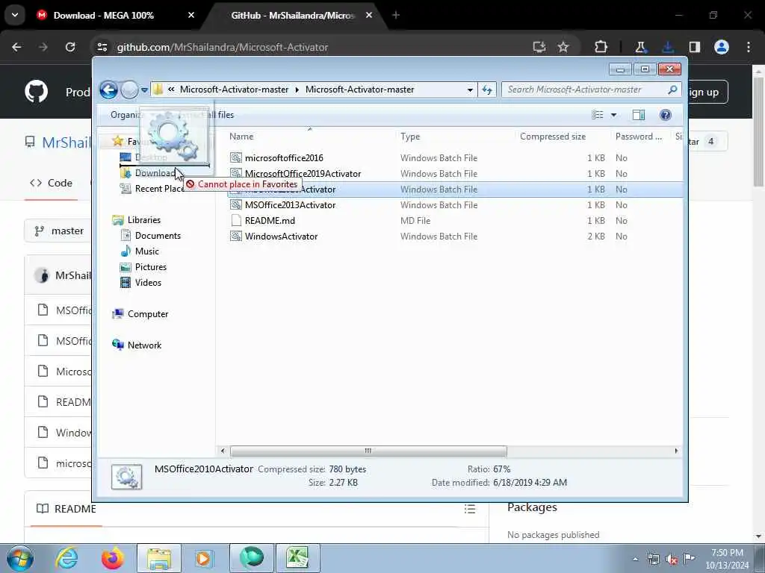Select the MSOffice2013Activator file
Screen dimensions: 765x573
(291, 205)
